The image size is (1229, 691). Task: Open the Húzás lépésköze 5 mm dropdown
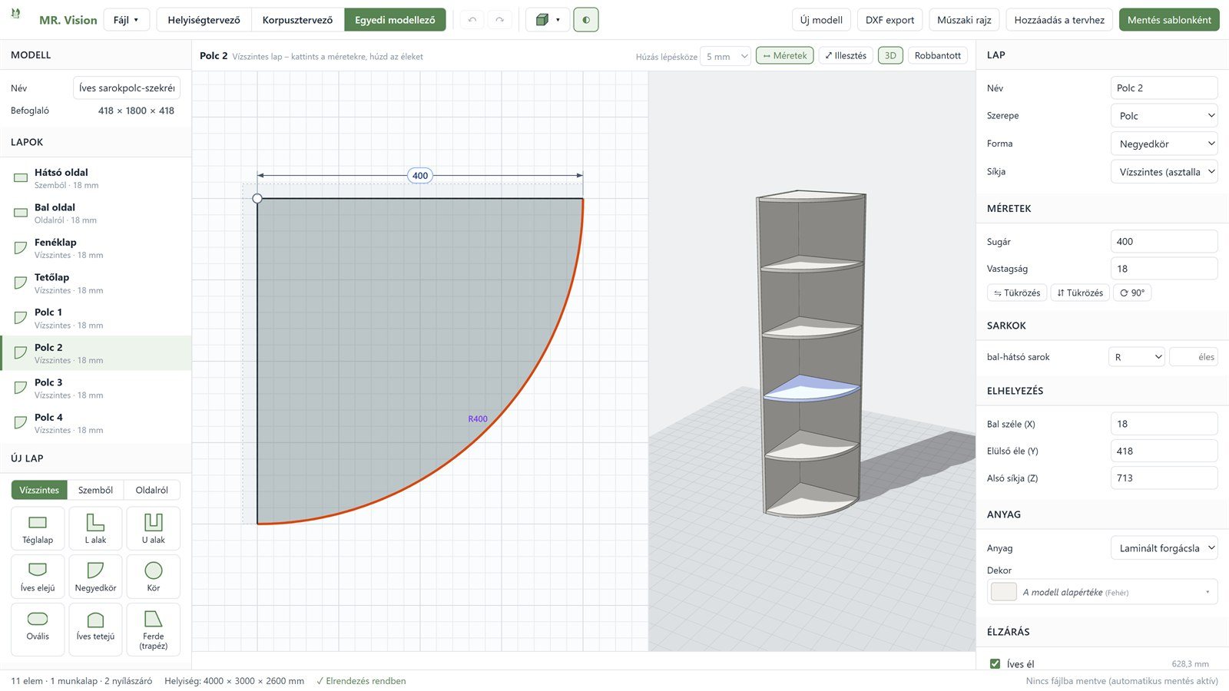pyautogui.click(x=725, y=56)
